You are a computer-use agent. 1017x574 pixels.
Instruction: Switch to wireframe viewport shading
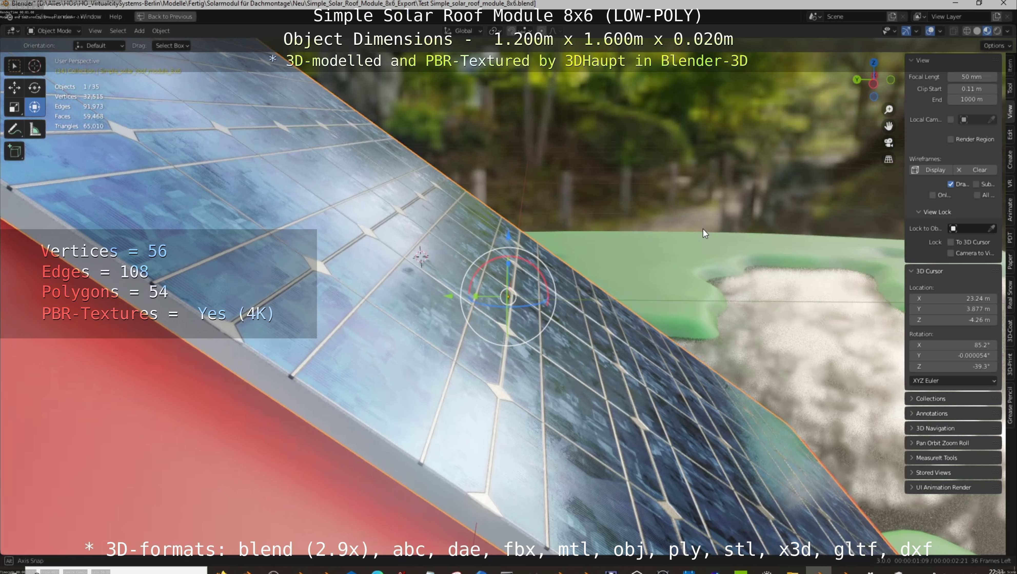tap(967, 31)
